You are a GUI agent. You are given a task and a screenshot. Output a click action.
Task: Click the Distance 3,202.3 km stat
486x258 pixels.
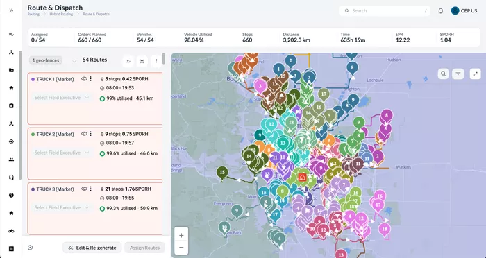point(296,37)
